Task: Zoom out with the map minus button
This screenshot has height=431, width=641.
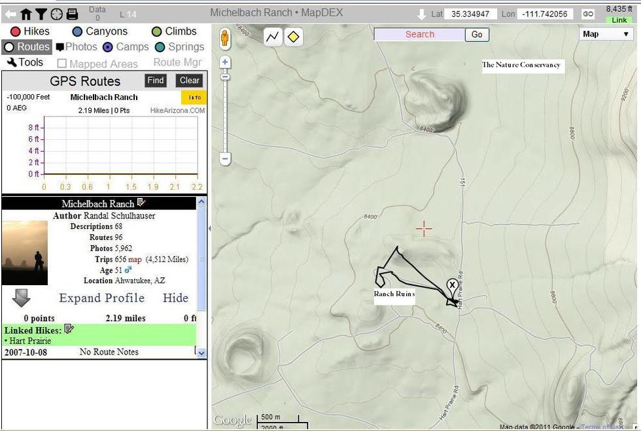Action: tap(225, 158)
